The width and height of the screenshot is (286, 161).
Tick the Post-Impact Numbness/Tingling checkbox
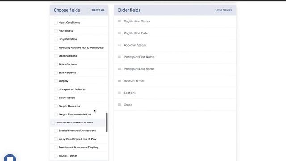[x=55, y=148]
